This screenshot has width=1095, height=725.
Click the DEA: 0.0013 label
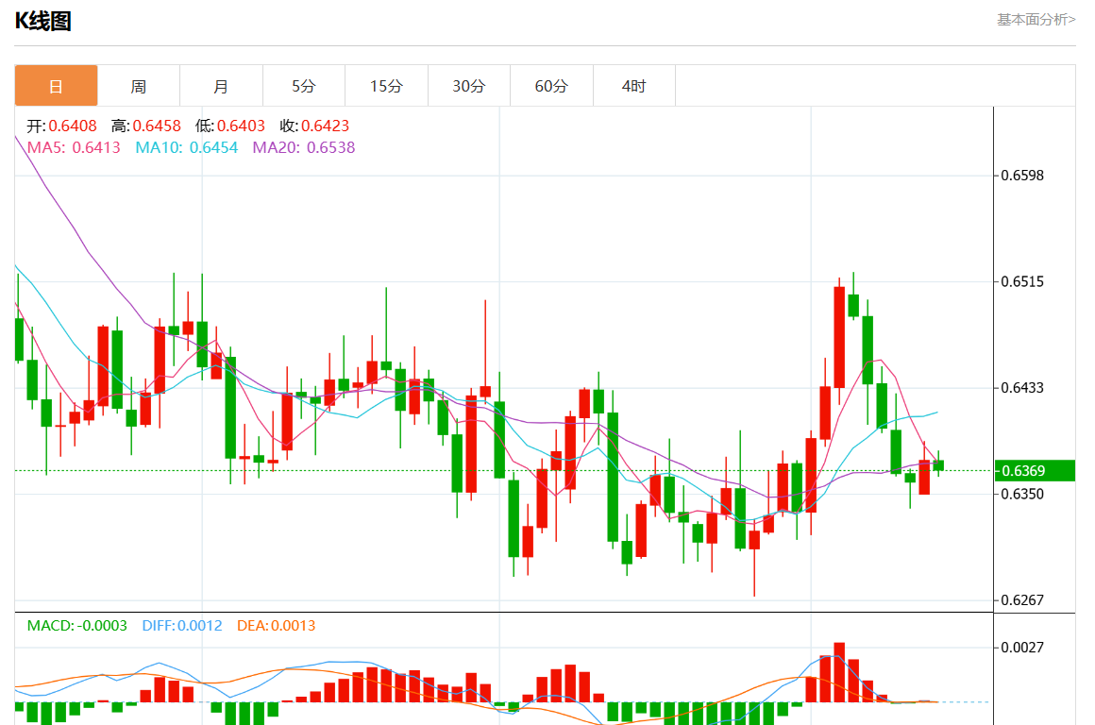(x=276, y=626)
